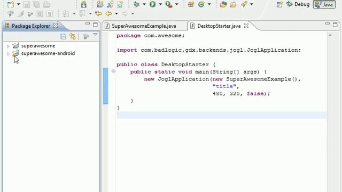This screenshot has width=342, height=192.
Task: Click the Print icon
Action: pos(46,4)
